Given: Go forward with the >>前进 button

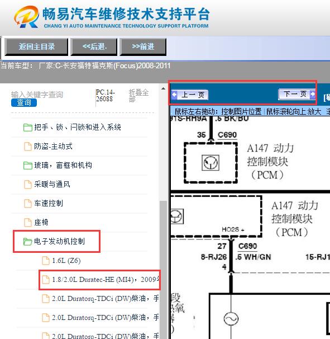Looking at the screenshot, I should coord(143,46).
